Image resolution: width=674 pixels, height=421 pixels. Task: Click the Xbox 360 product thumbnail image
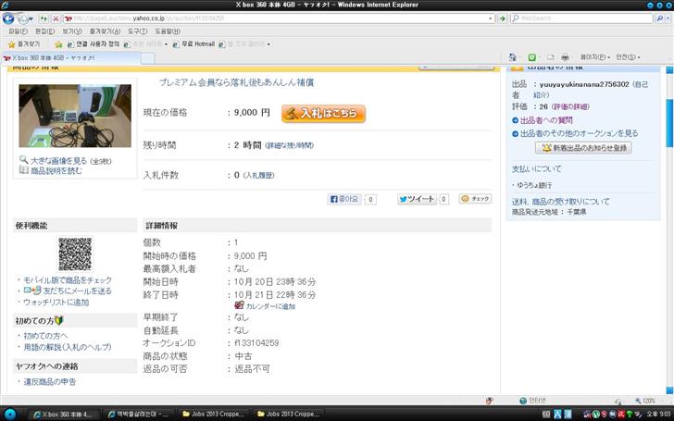75,116
